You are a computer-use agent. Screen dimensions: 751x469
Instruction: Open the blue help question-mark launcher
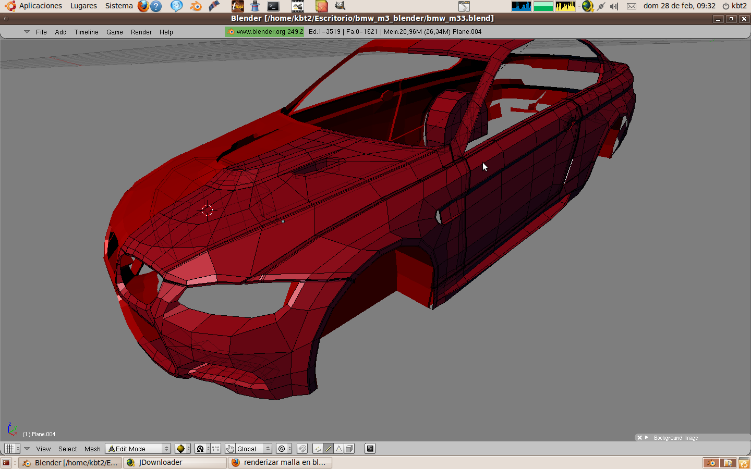[155, 6]
